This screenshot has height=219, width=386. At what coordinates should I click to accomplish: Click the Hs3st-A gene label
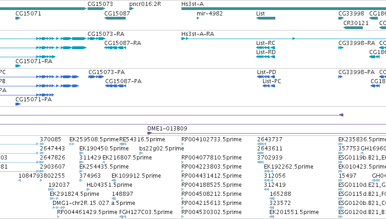tap(192, 4)
